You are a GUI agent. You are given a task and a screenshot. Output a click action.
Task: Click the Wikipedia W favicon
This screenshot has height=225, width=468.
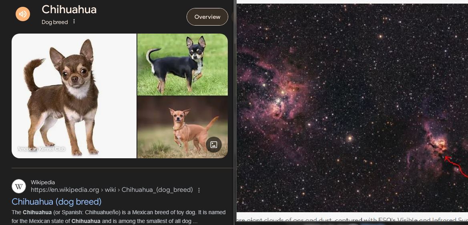[x=18, y=186]
